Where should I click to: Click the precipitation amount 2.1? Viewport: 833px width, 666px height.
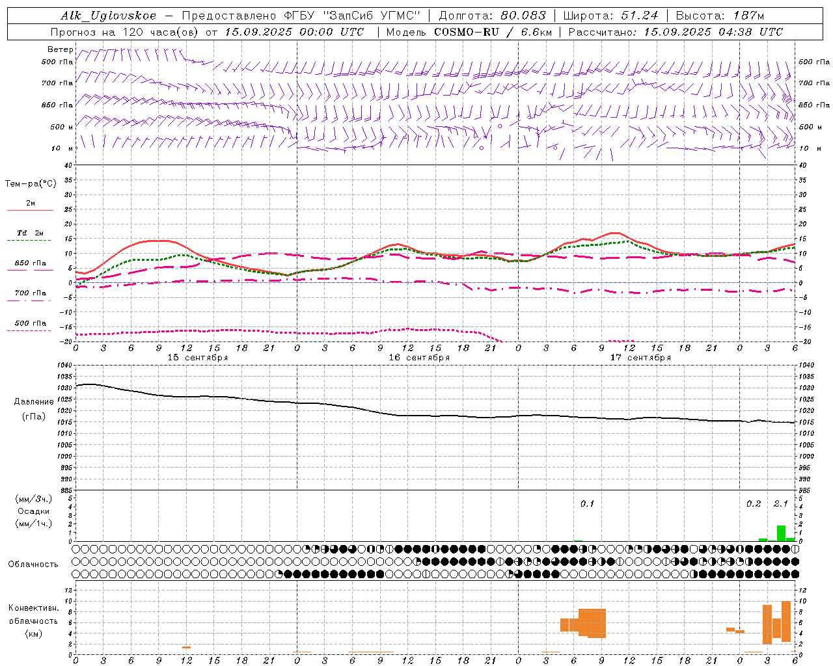coord(781,503)
